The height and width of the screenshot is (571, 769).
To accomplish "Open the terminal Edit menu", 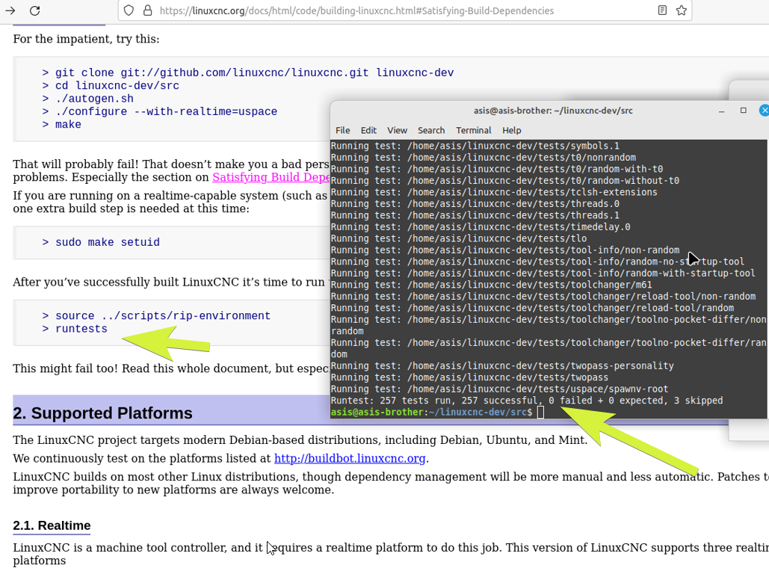I will (368, 130).
